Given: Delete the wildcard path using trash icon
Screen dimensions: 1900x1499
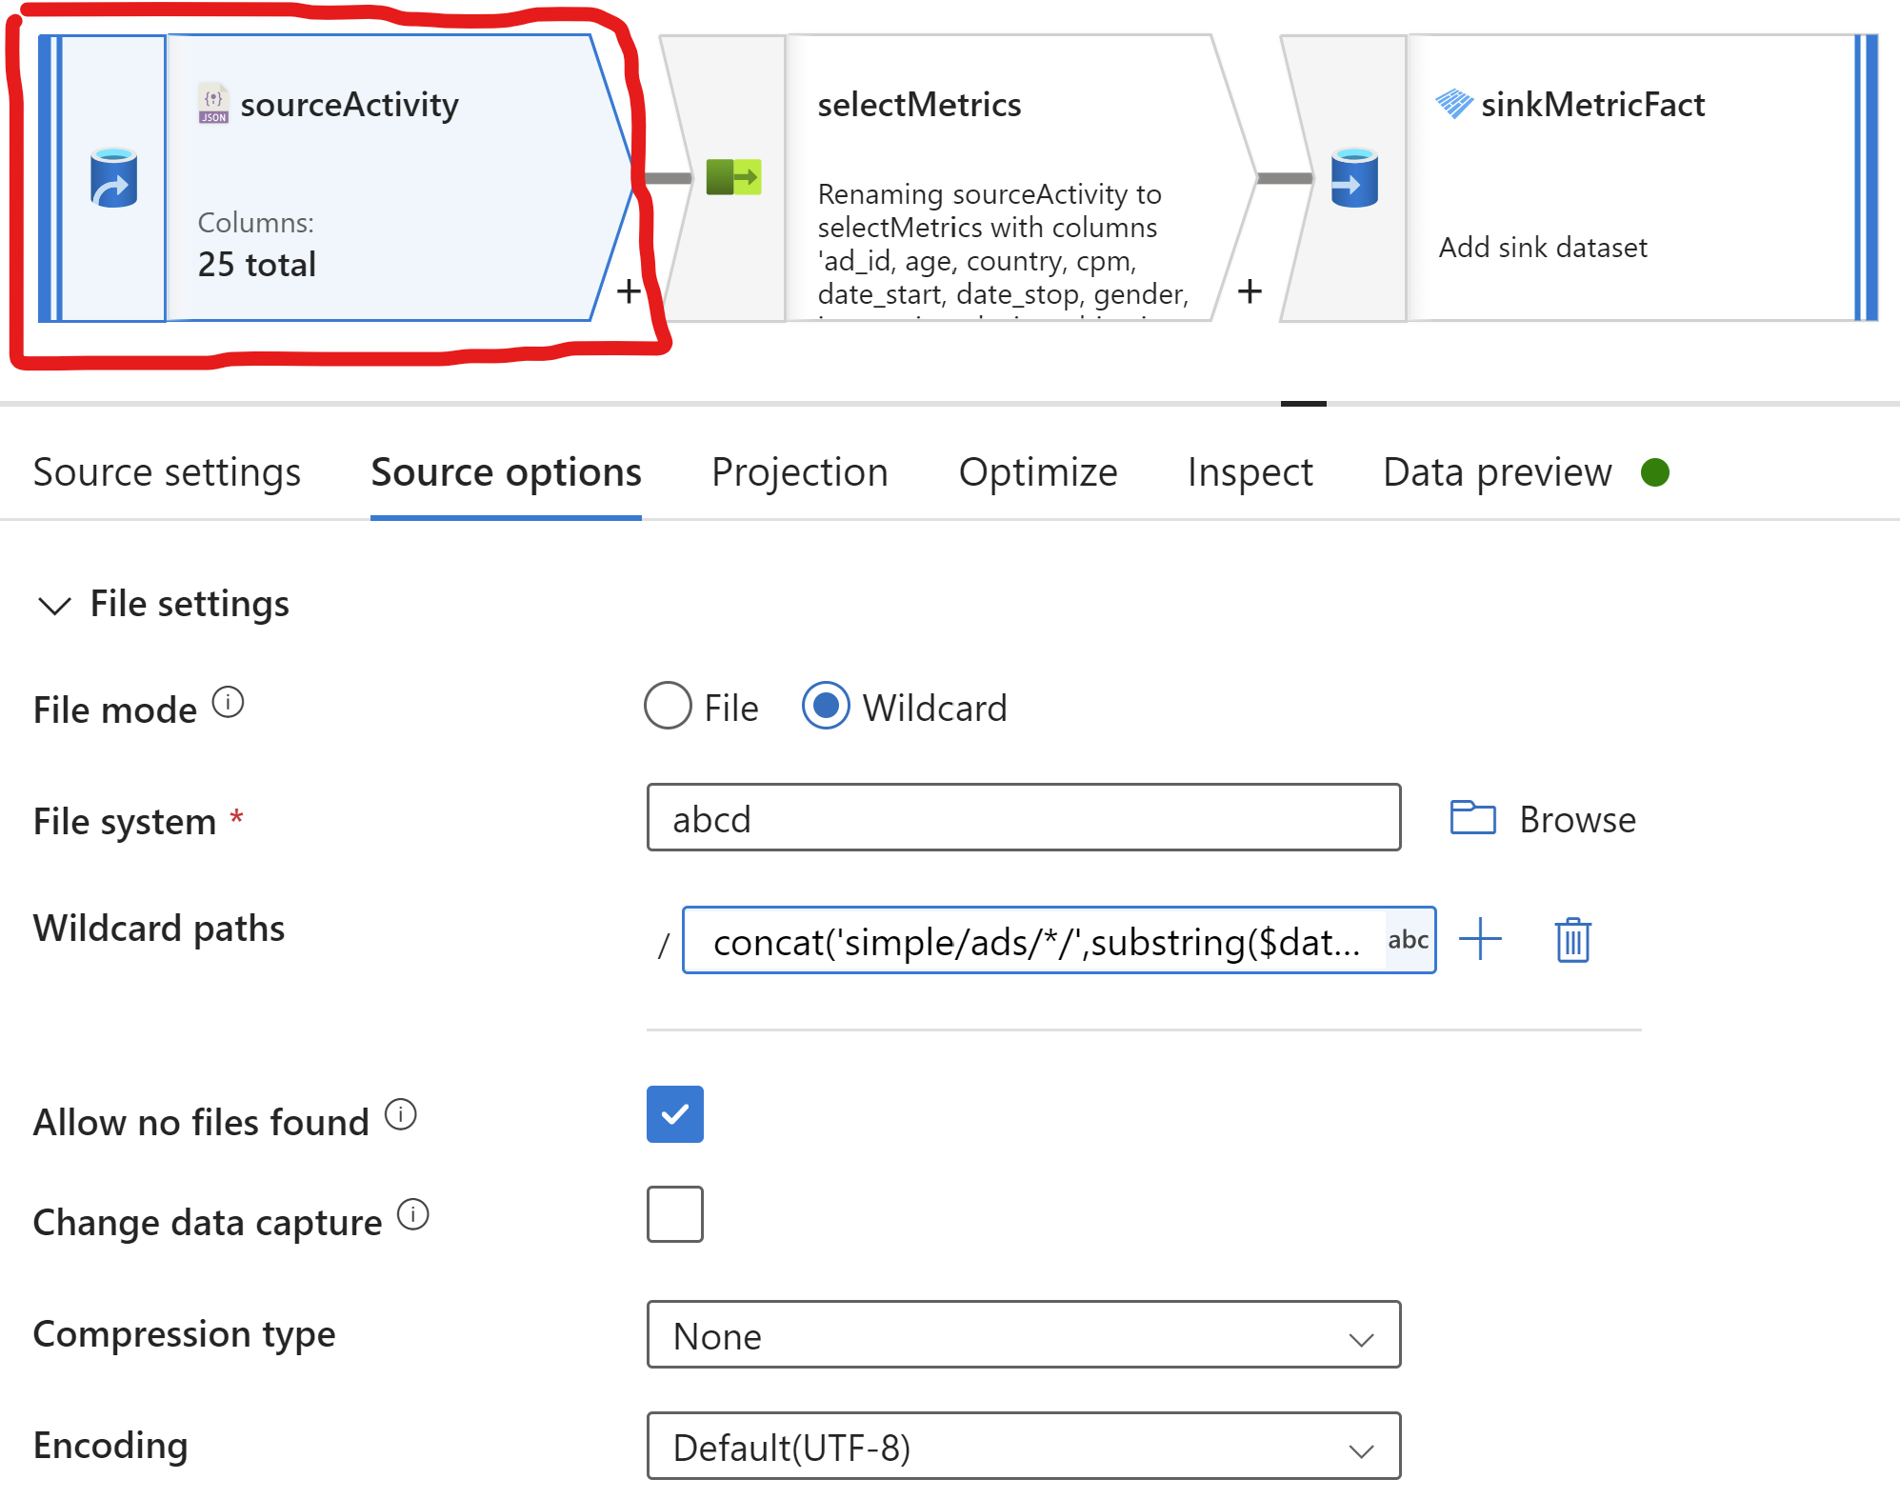Looking at the screenshot, I should (x=1572, y=941).
